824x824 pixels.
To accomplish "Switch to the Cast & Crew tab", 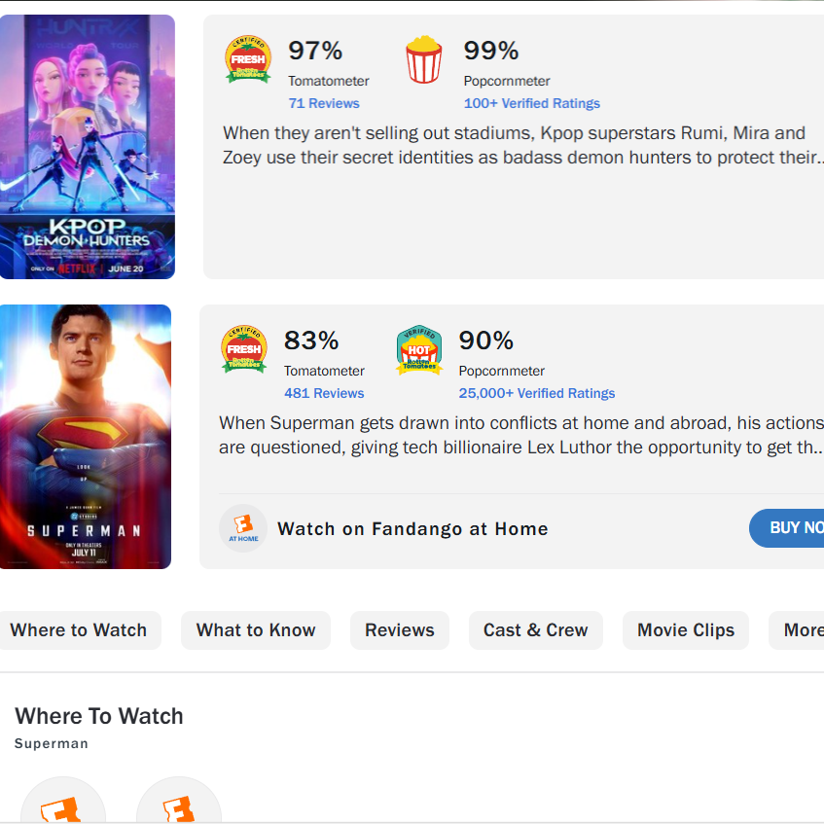I will tap(536, 630).
